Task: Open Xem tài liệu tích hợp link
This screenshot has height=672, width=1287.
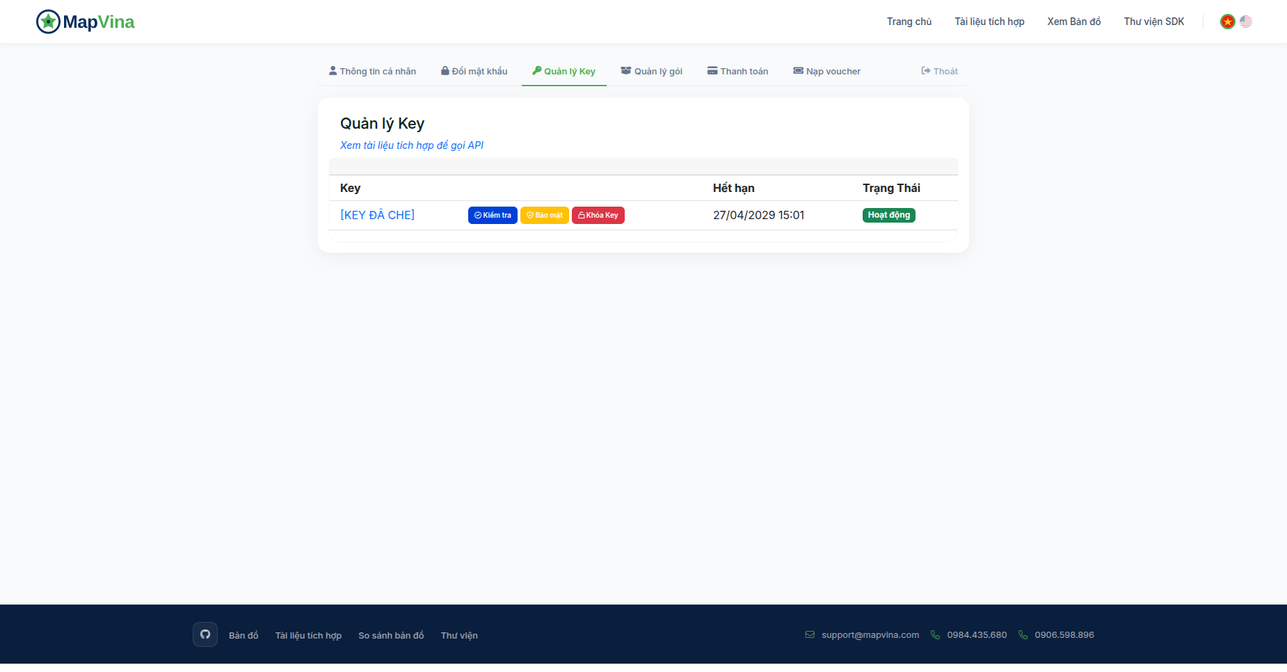Action: pos(411,145)
